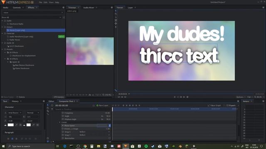This screenshot has width=266, height=149.
Task: Select the viewer Hand tool
Action: [116, 14]
